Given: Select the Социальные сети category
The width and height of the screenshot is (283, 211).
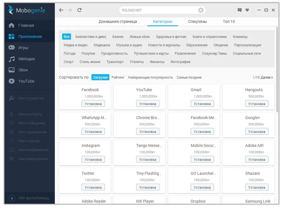Looking at the screenshot, I should [x=247, y=53].
